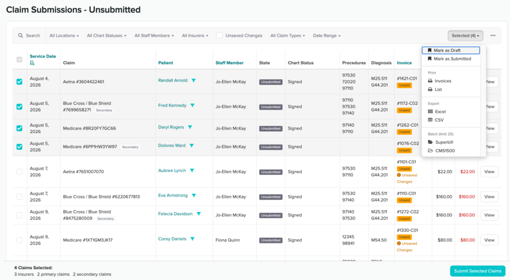Choose Mark as Submitted from the menu
The image size is (510, 280).
point(451,59)
